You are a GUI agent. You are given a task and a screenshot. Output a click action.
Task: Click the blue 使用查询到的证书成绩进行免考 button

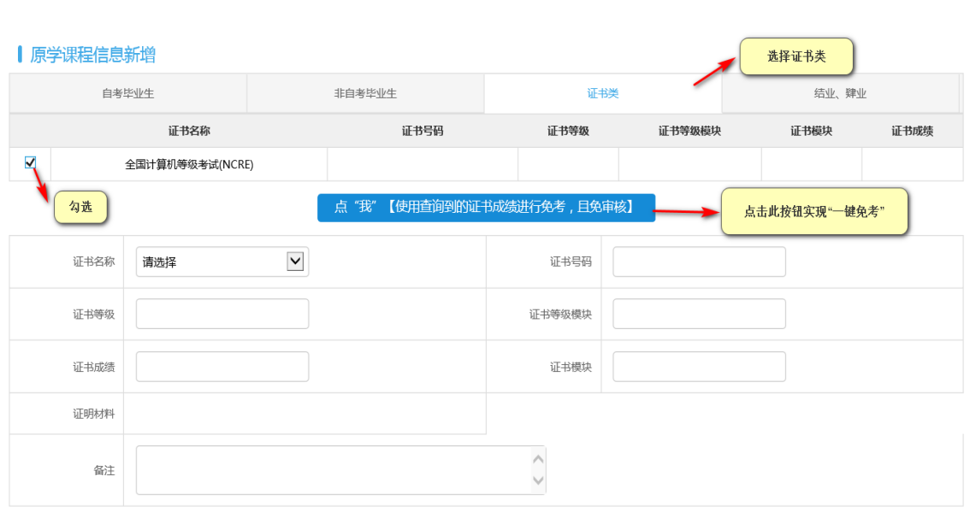[x=486, y=208]
